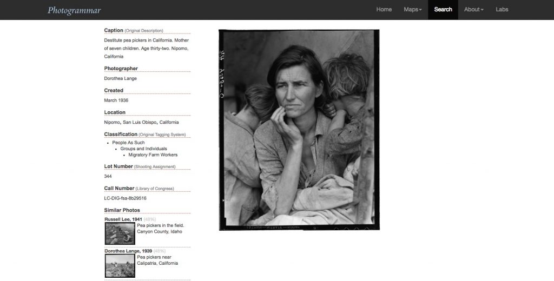Open the Labs page

click(502, 9)
